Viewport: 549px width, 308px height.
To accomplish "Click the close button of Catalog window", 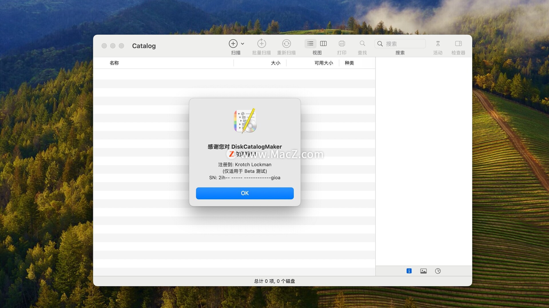I will [104, 46].
